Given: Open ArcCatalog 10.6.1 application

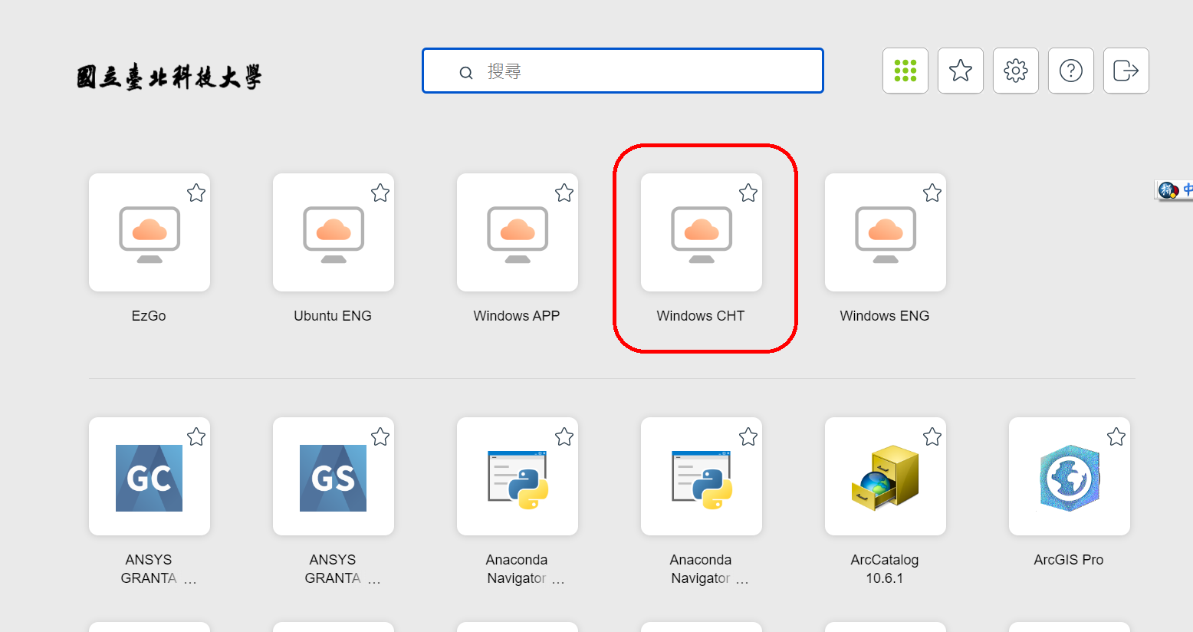Looking at the screenshot, I should [886, 477].
